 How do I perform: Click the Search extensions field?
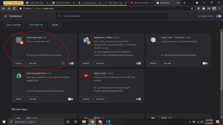click(111, 16)
